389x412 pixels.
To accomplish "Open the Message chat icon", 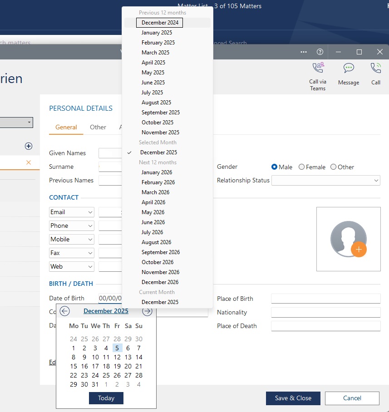I will click(348, 69).
